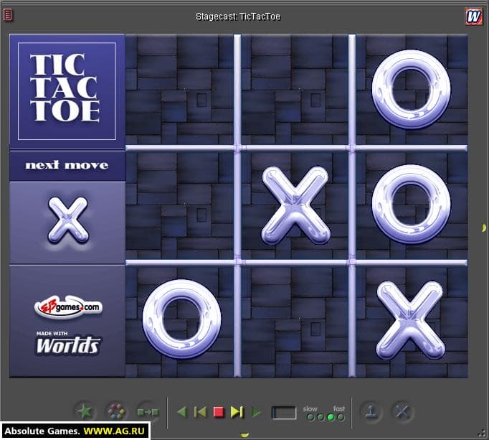Place a mark in top-left empty cell
Image resolution: width=489 pixels, height=440 pixels.
(x=179, y=89)
